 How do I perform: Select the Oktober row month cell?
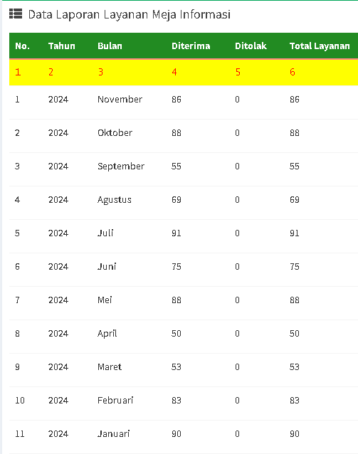[115, 132]
